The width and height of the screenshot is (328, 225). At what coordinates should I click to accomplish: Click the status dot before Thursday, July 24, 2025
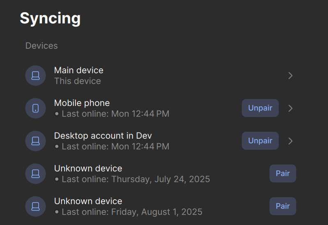tap(57, 179)
